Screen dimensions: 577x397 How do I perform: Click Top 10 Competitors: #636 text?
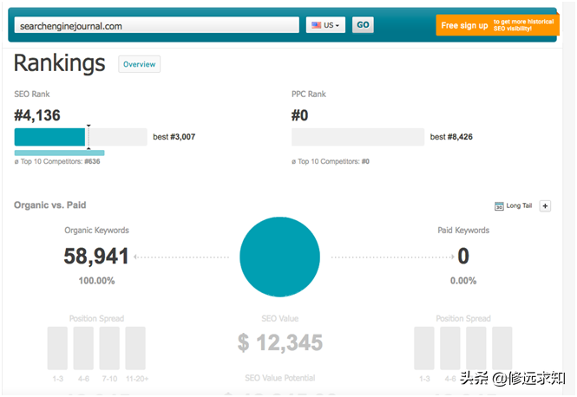57,161
